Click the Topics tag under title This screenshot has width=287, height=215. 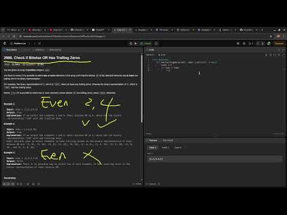point(16,64)
